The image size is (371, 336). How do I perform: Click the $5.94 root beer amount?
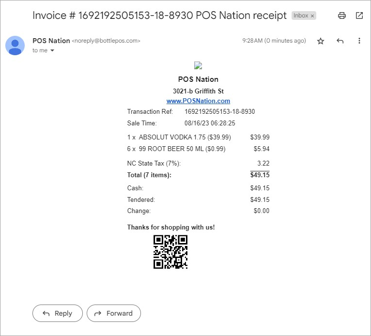[x=262, y=149]
